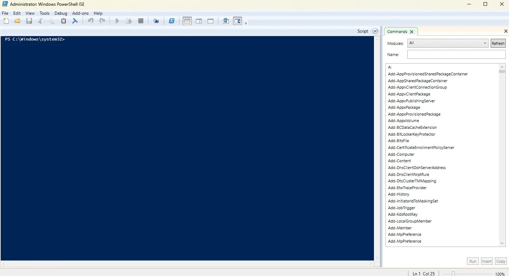
Task: Redo the action via toolbar arrow
Action: click(x=102, y=21)
